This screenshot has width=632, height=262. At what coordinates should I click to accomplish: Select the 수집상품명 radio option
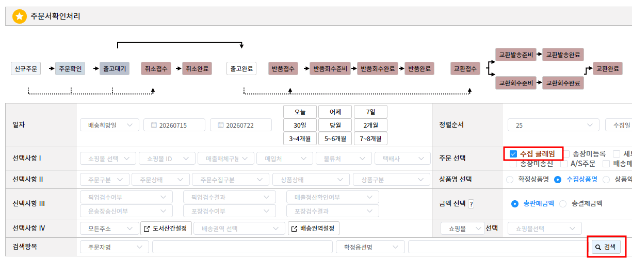557,180
